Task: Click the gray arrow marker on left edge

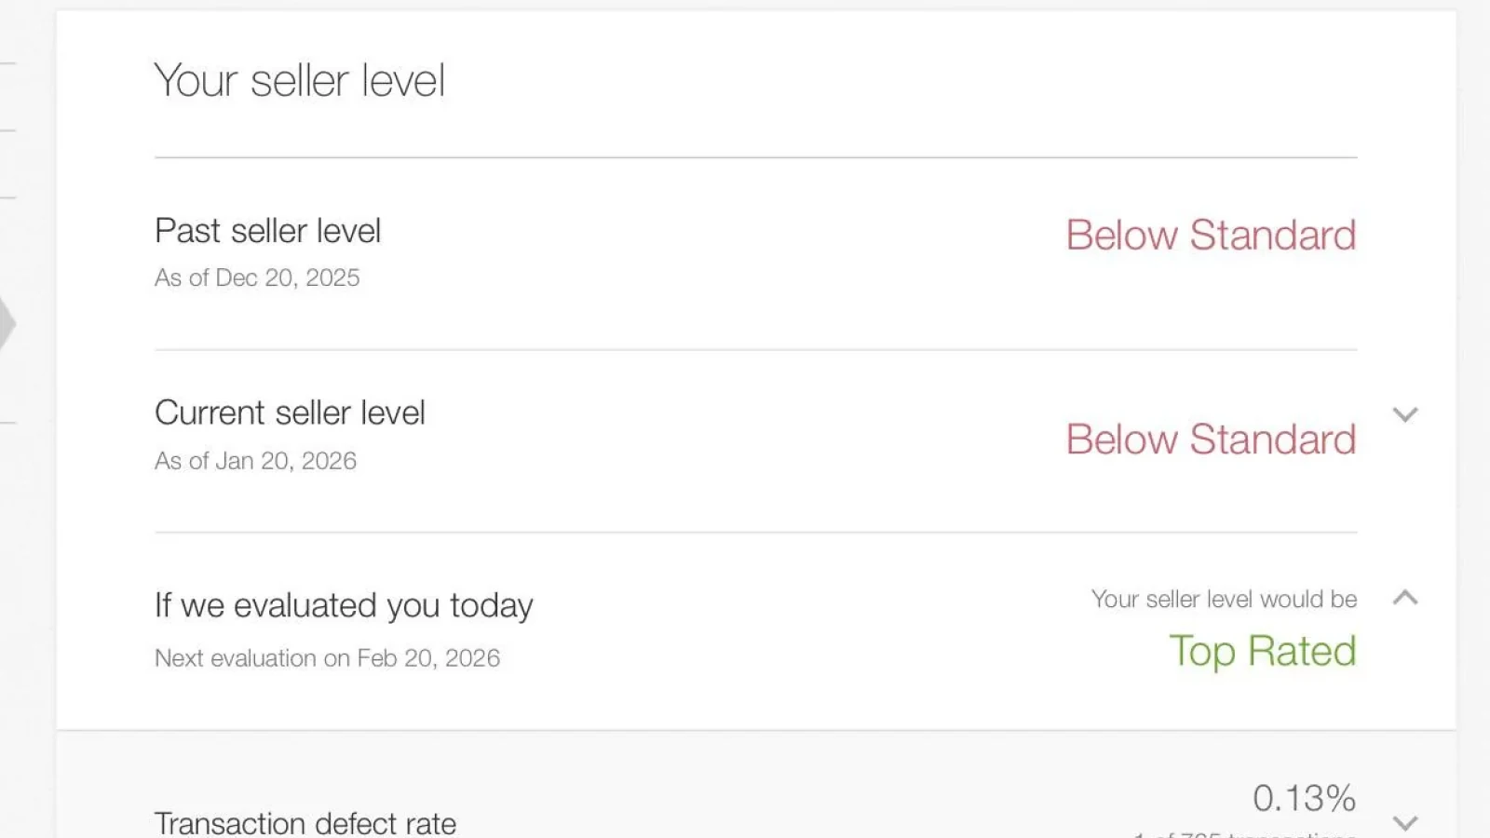Action: (7, 324)
